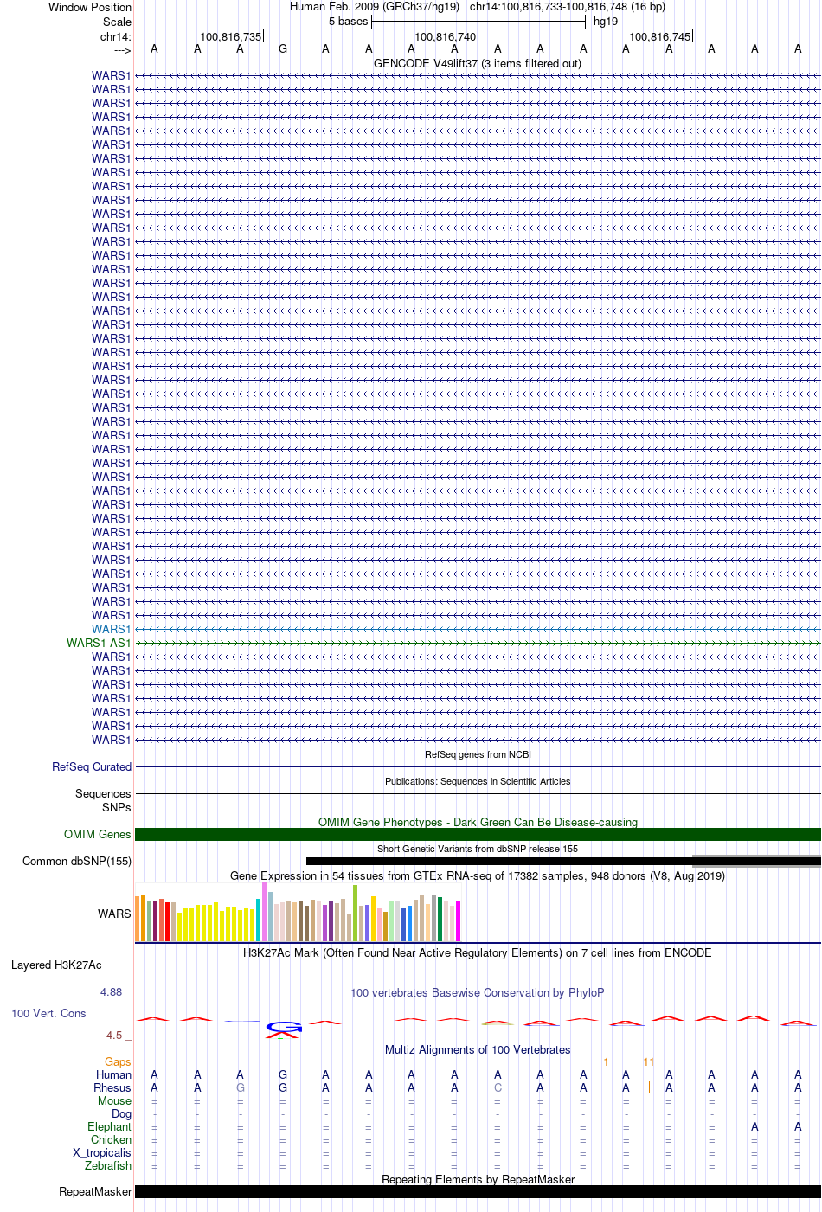The height and width of the screenshot is (1212, 822).
Task: Click the WARS1-AS1 gene label
Action: (x=99, y=643)
